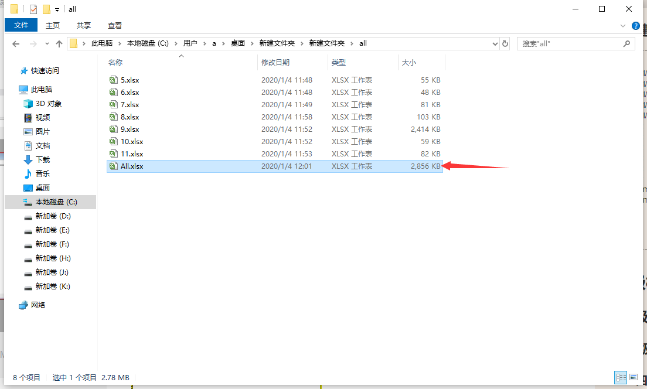This screenshot has height=389, width=647.
Task: Open the Help question mark icon
Action: coord(635,26)
